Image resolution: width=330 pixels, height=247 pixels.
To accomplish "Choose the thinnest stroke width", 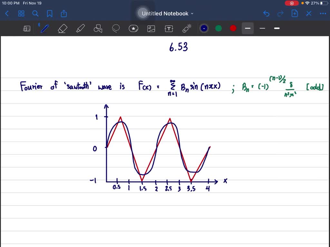I will [x=262, y=28].
